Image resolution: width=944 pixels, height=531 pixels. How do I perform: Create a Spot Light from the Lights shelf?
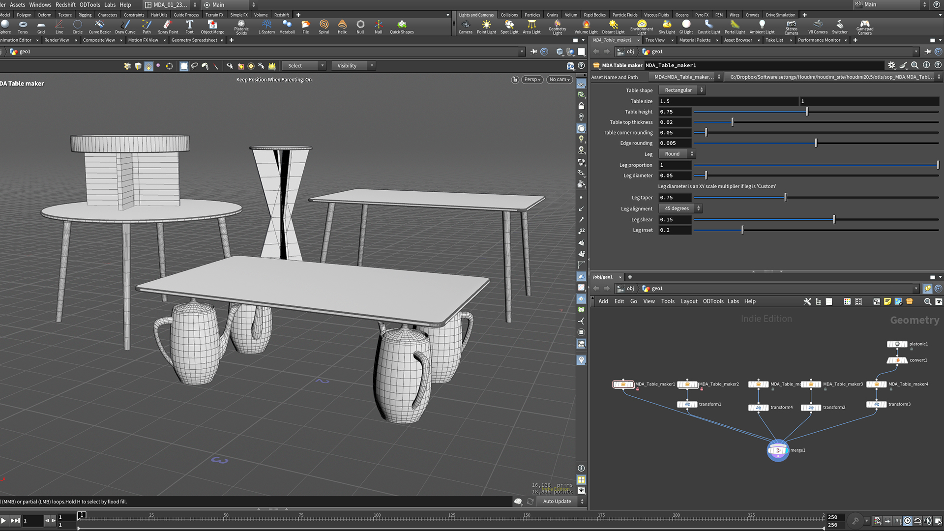(509, 27)
